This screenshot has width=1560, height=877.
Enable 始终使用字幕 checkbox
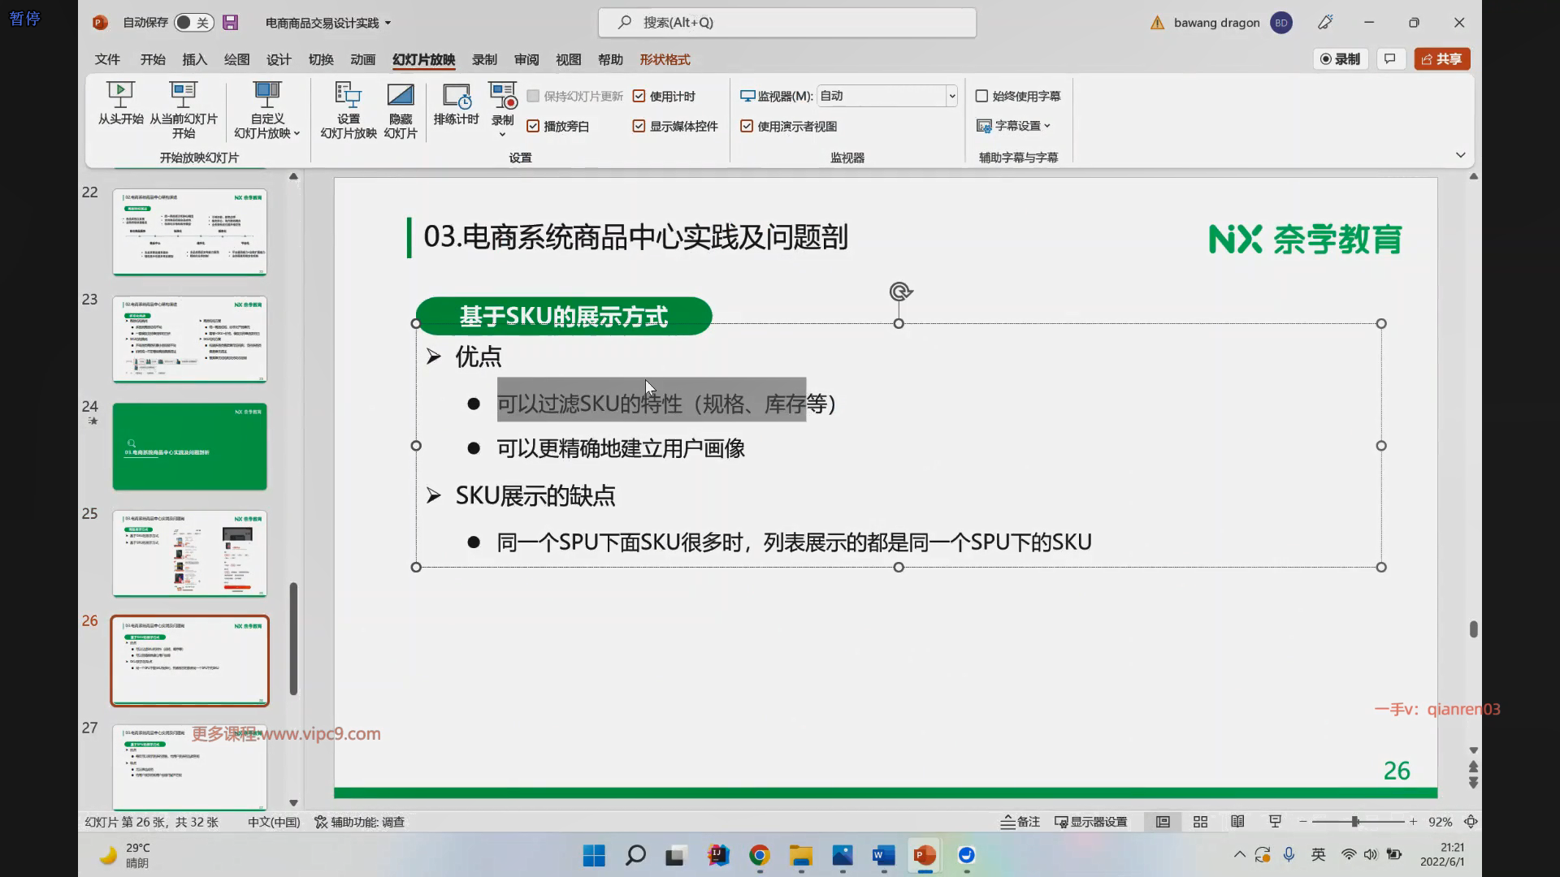tap(981, 97)
